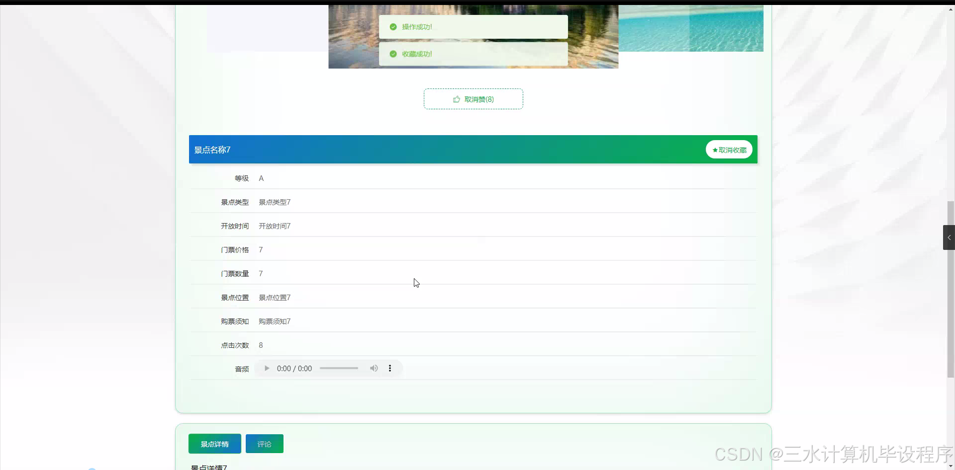Screen dimensions: 955x470
Task: Click the star icon inside the 取消收藏 button
Action: (714, 150)
